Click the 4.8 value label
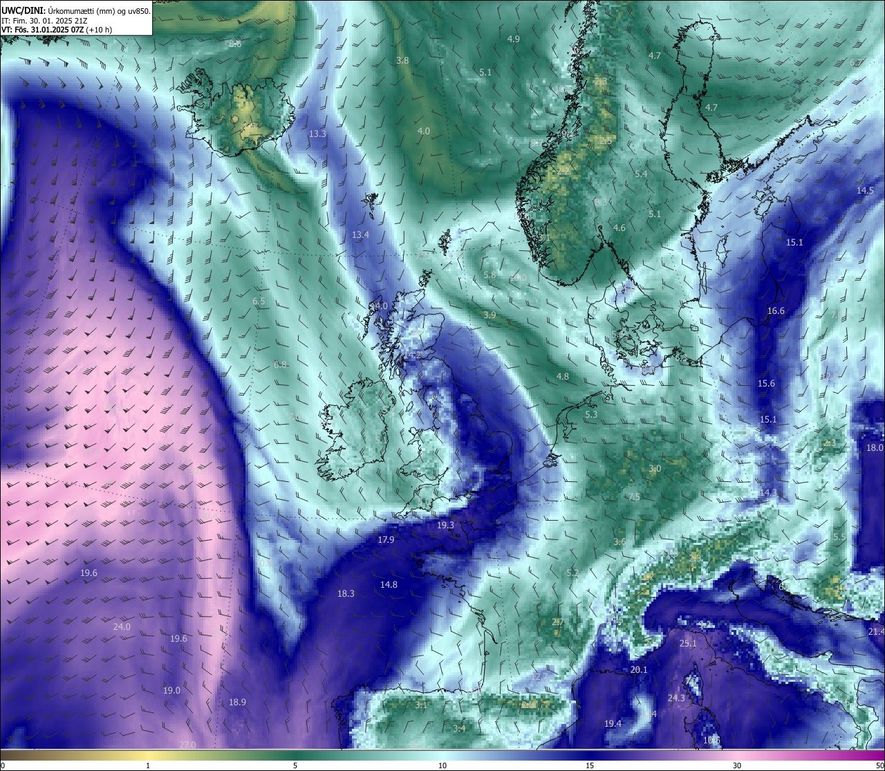The width and height of the screenshot is (885, 771). (x=563, y=377)
